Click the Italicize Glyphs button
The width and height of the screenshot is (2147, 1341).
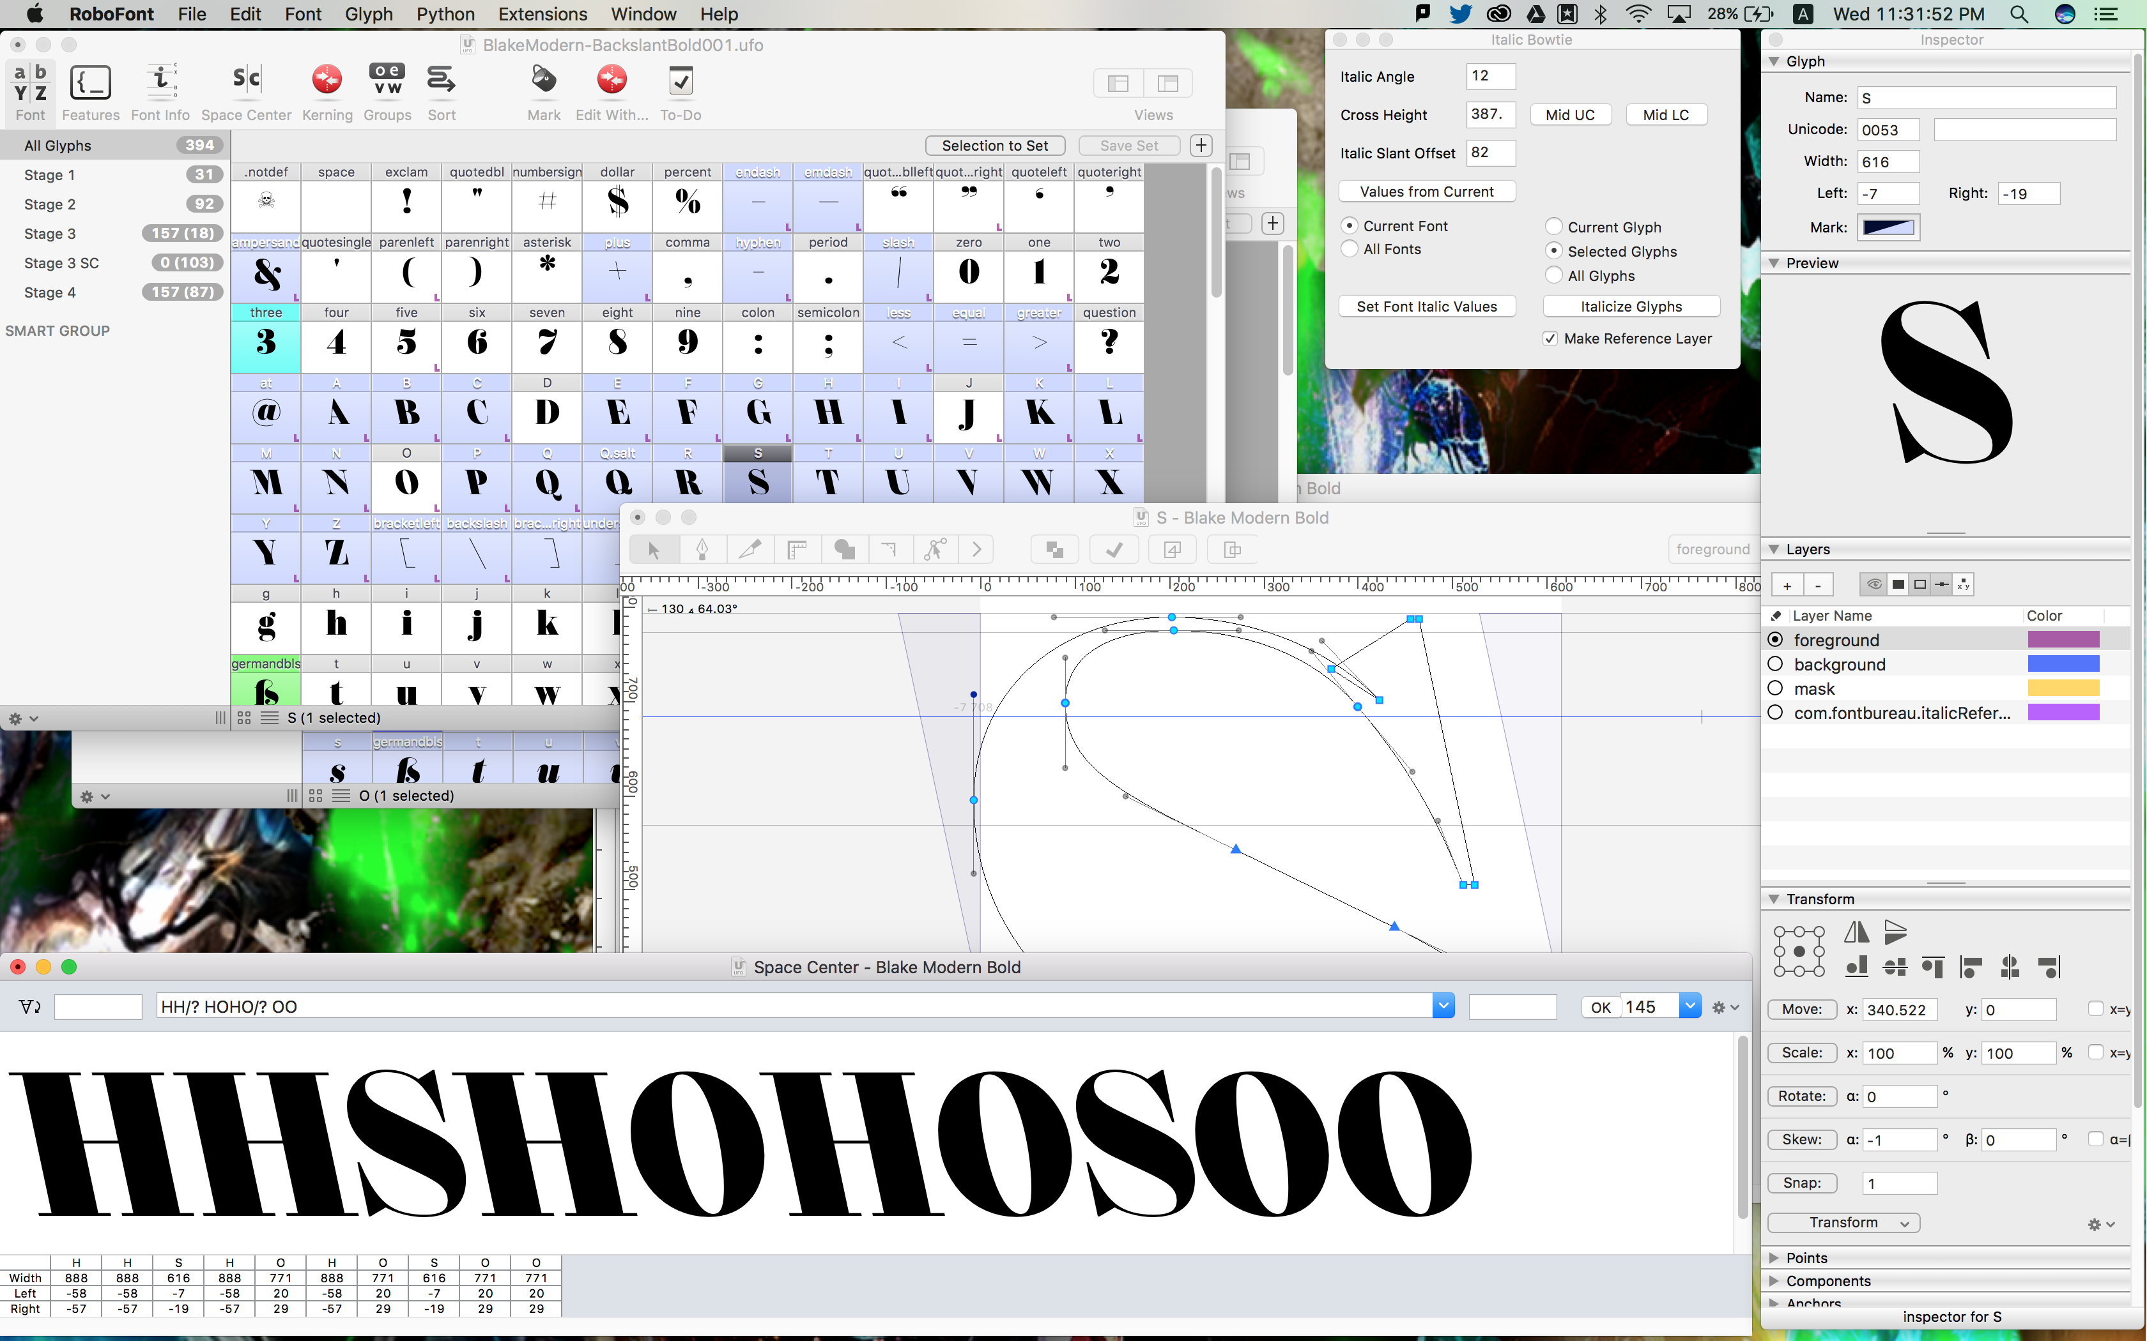1631,307
